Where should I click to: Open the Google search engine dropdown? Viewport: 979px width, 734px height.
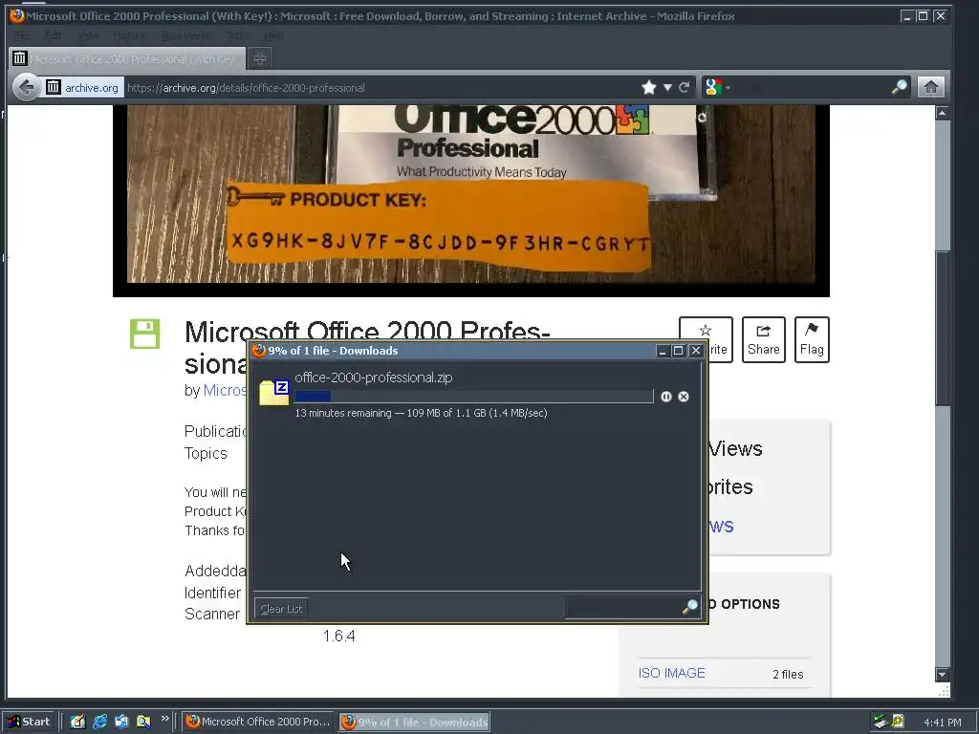[x=717, y=87]
